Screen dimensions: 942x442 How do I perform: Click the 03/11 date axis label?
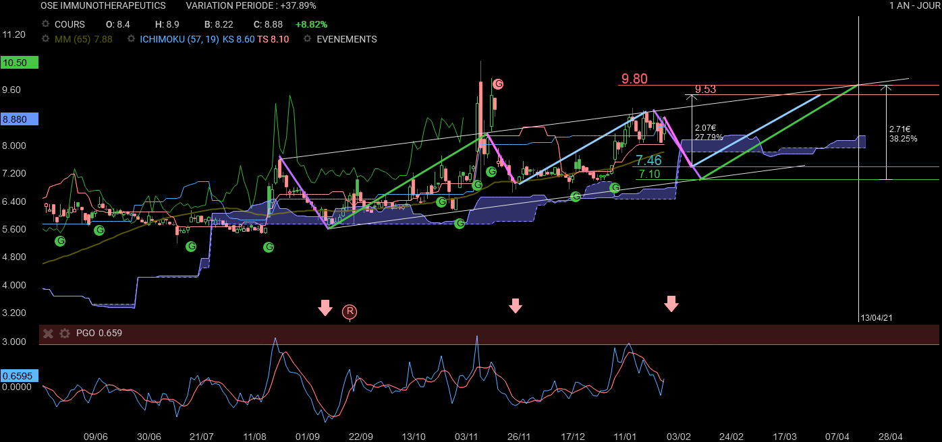[466, 436]
